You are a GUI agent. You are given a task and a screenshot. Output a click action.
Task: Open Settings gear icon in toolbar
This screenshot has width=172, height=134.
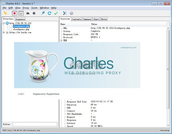point(71,13)
